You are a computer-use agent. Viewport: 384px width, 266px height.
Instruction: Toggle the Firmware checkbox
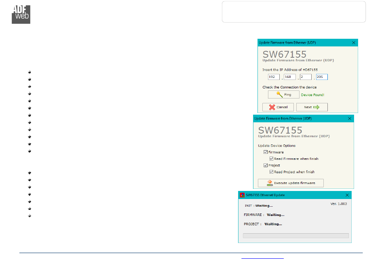[266, 152]
